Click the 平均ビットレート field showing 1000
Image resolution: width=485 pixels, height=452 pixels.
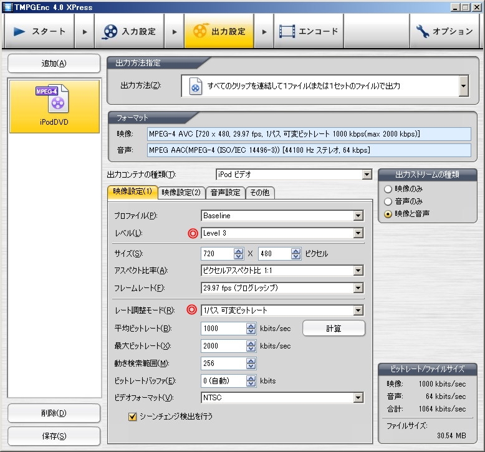(224, 329)
